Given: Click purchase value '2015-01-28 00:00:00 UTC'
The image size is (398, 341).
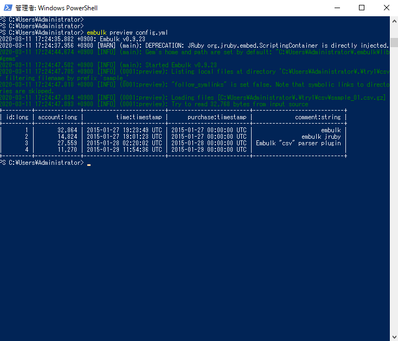Looking at the screenshot, I should [209, 143].
